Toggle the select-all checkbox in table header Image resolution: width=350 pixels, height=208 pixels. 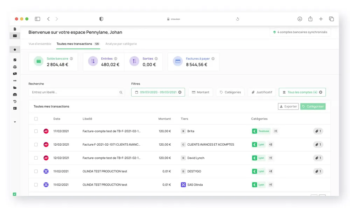(36, 119)
